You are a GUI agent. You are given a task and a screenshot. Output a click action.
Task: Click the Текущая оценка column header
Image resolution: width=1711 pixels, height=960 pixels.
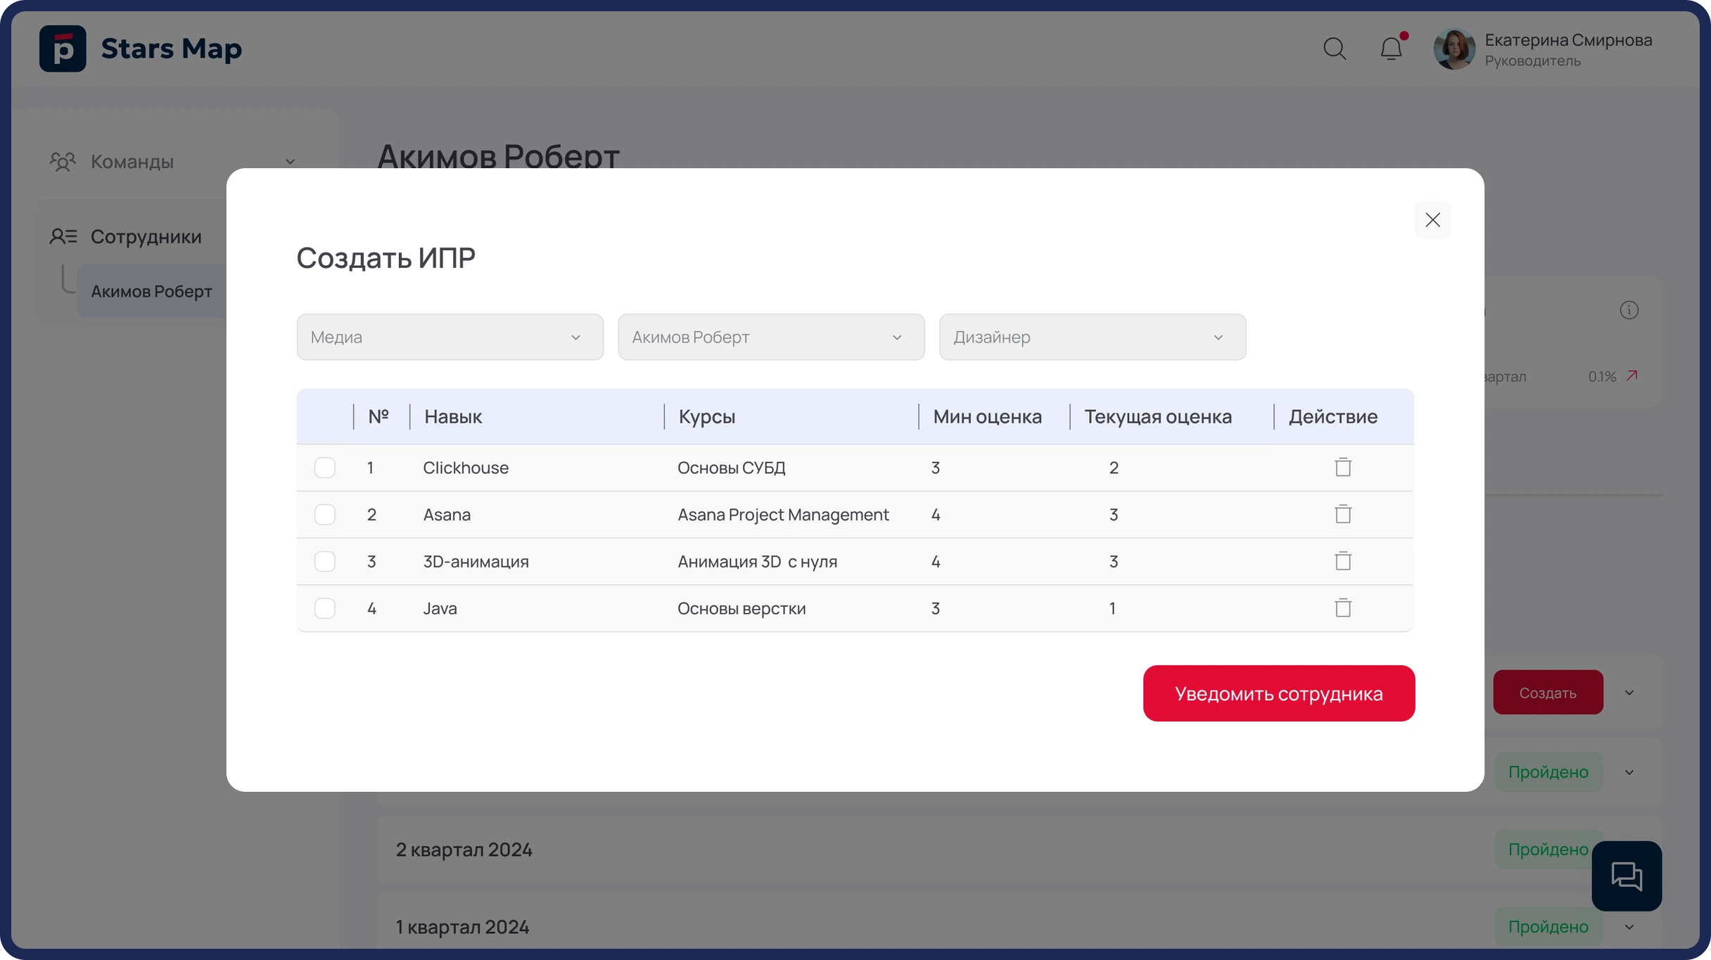1158,416
